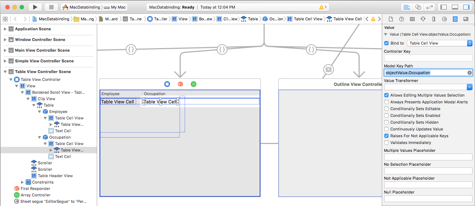The width and height of the screenshot is (475, 206).
Task: Collapse Table View Controller Scene
Action: point(5,72)
